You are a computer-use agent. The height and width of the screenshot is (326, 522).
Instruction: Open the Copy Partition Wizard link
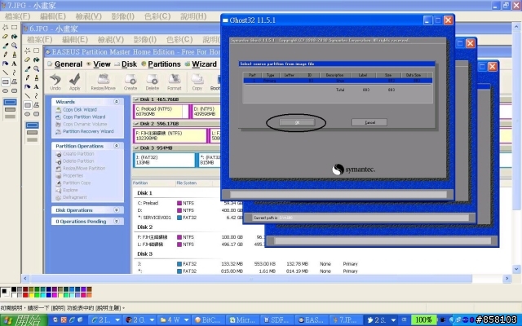point(84,117)
